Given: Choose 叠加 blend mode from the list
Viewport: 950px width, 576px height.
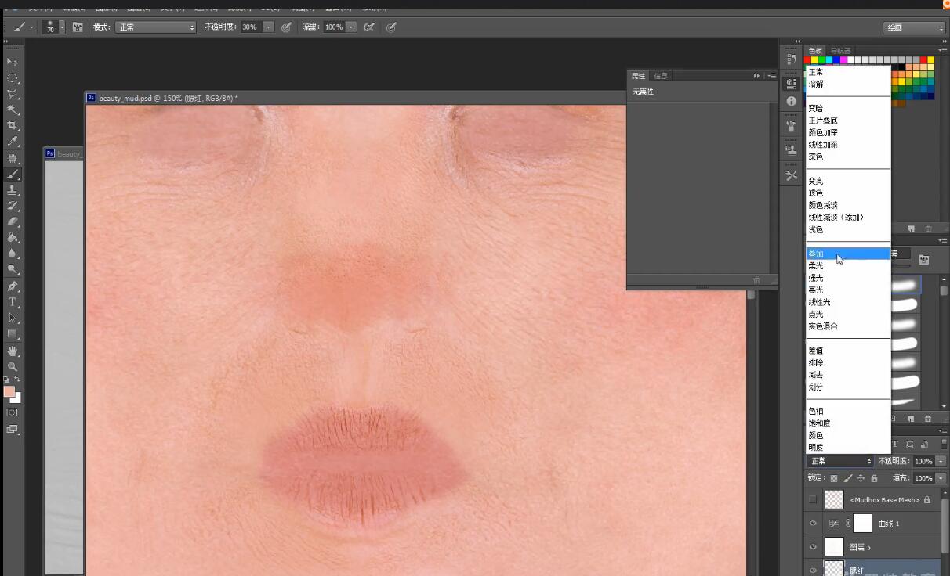Looking at the screenshot, I should coord(817,254).
